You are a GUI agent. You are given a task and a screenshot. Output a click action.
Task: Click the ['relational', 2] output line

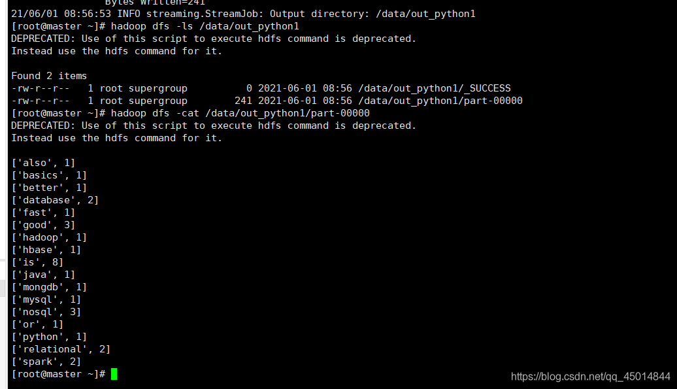pyautogui.click(x=61, y=349)
